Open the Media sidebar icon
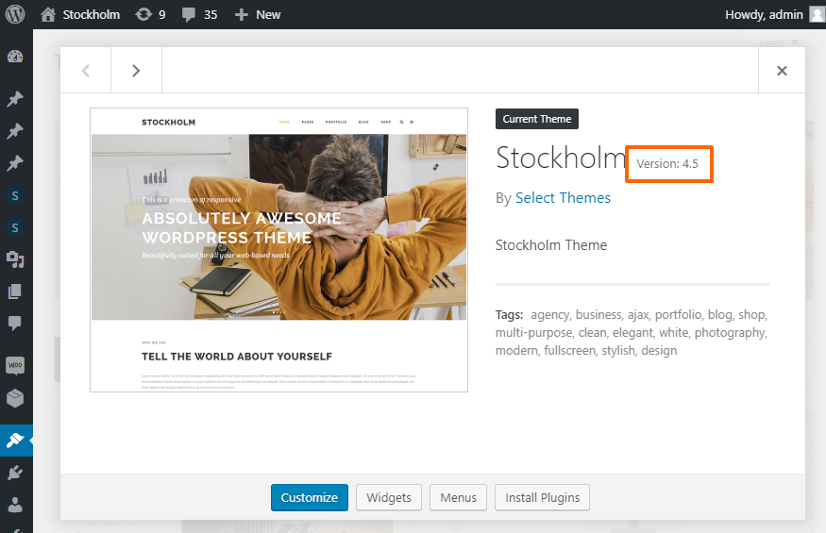This screenshot has height=533, width=826. pyautogui.click(x=15, y=259)
